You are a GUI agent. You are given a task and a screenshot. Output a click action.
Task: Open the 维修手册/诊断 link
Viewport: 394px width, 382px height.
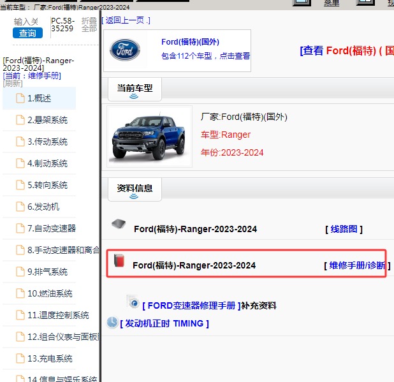click(357, 265)
